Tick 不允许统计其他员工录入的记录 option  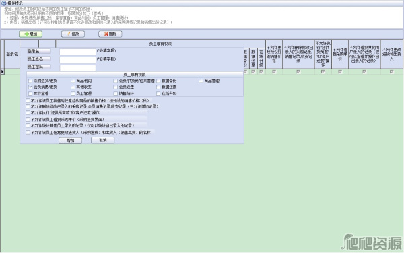pyautogui.click(x=28, y=125)
